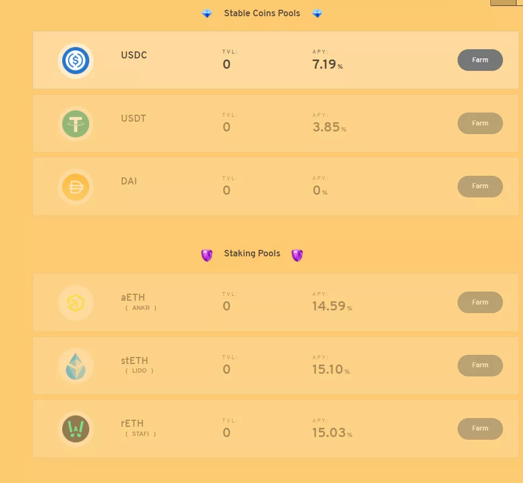
Task: Open Farm for the aETH pool
Action: coord(480,302)
